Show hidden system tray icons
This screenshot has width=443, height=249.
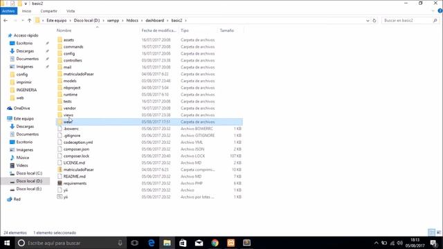(376, 243)
